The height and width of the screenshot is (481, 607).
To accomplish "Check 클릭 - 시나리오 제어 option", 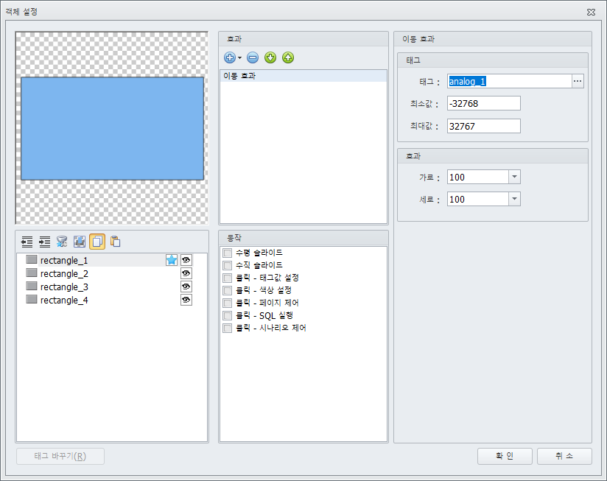I will (x=227, y=328).
